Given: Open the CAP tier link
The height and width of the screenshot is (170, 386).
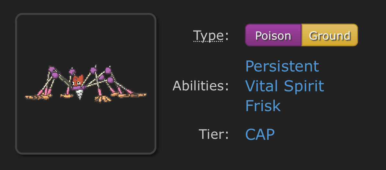Looking at the screenshot, I should point(260,134).
